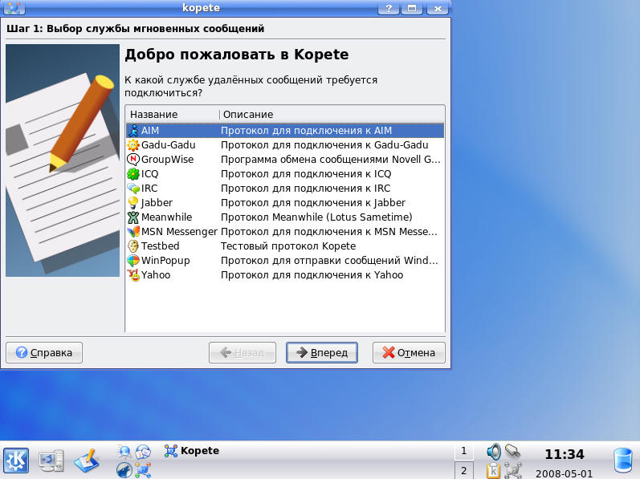This screenshot has height=479, width=640.
Task: Click the 11:34 clock
Action: click(x=565, y=454)
